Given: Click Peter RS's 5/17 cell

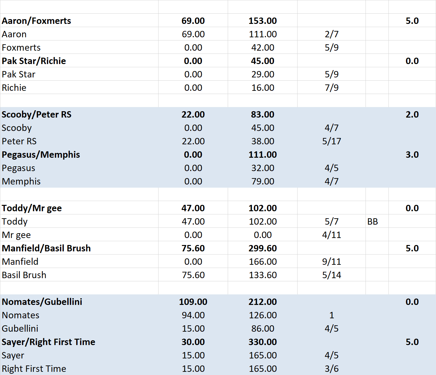Looking at the screenshot, I should pyautogui.click(x=331, y=141).
